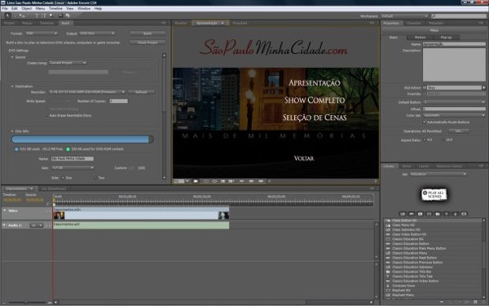Click the Number of Copies field
Viewport: 489px width, 306px height.
pos(118,101)
